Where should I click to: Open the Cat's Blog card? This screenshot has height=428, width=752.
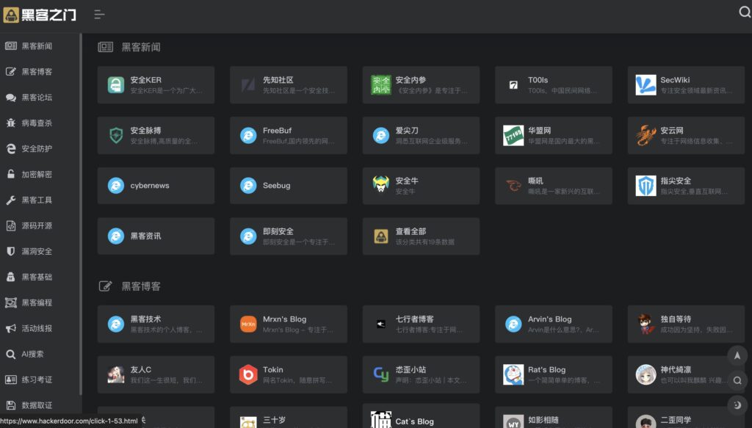pos(421,416)
